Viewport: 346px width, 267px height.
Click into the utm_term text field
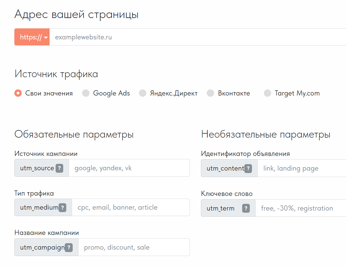(300, 208)
